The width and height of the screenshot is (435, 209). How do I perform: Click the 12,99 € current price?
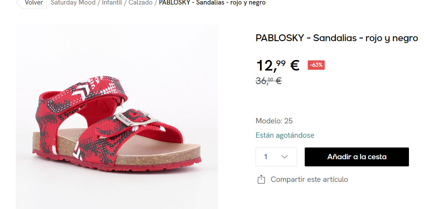[x=278, y=65]
